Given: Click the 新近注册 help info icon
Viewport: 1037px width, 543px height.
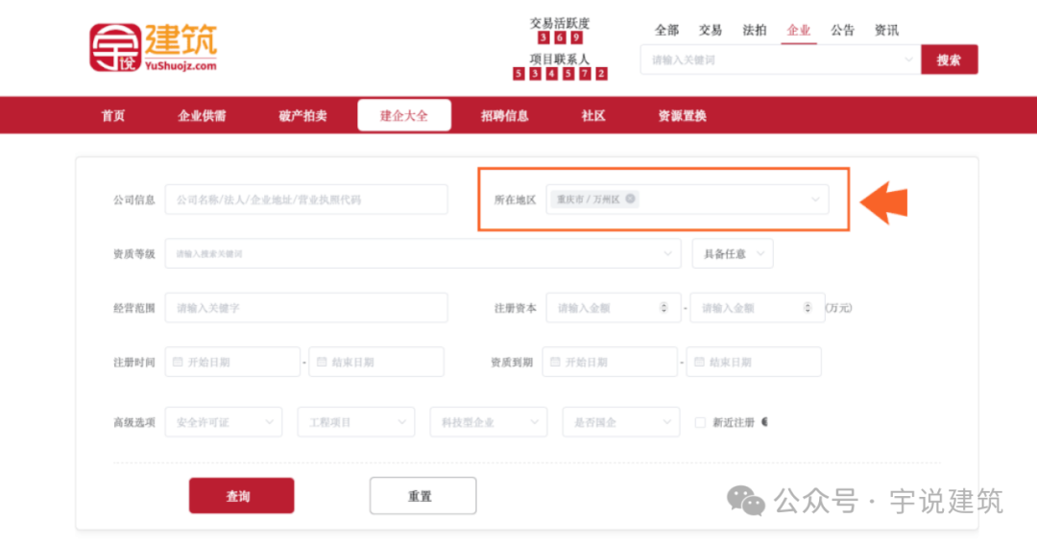Looking at the screenshot, I should tap(765, 422).
